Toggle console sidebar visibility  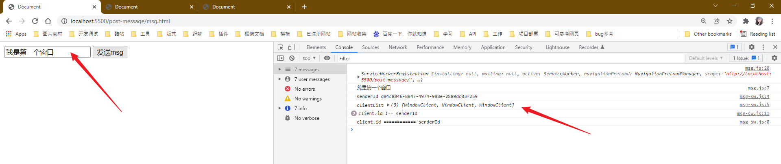[280, 58]
